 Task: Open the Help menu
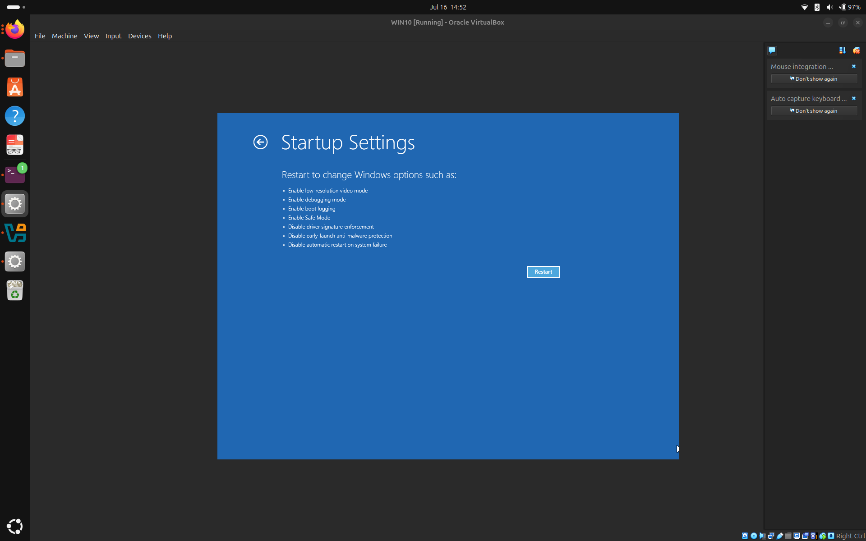tap(165, 36)
